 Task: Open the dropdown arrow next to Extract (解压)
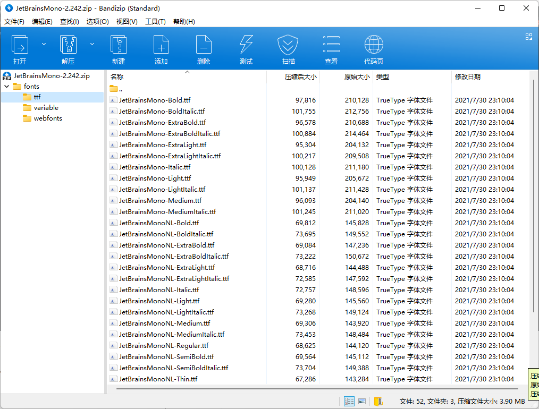(92, 44)
